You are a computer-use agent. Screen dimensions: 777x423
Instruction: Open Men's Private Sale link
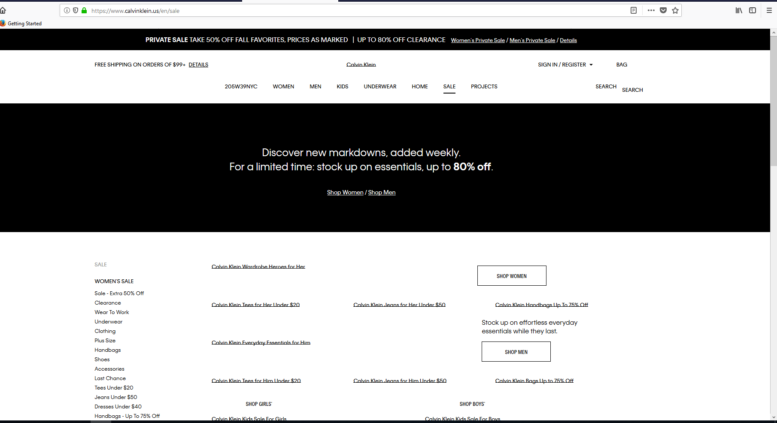click(532, 40)
